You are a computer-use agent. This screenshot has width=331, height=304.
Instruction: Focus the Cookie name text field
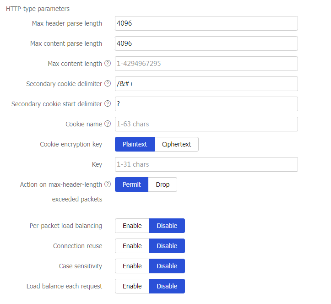[206, 124]
